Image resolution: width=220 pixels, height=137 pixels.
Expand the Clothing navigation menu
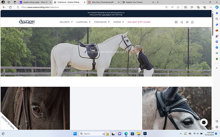83,22
